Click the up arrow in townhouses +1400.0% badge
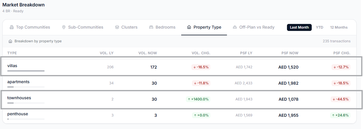The image size is (363, 129). point(189,99)
